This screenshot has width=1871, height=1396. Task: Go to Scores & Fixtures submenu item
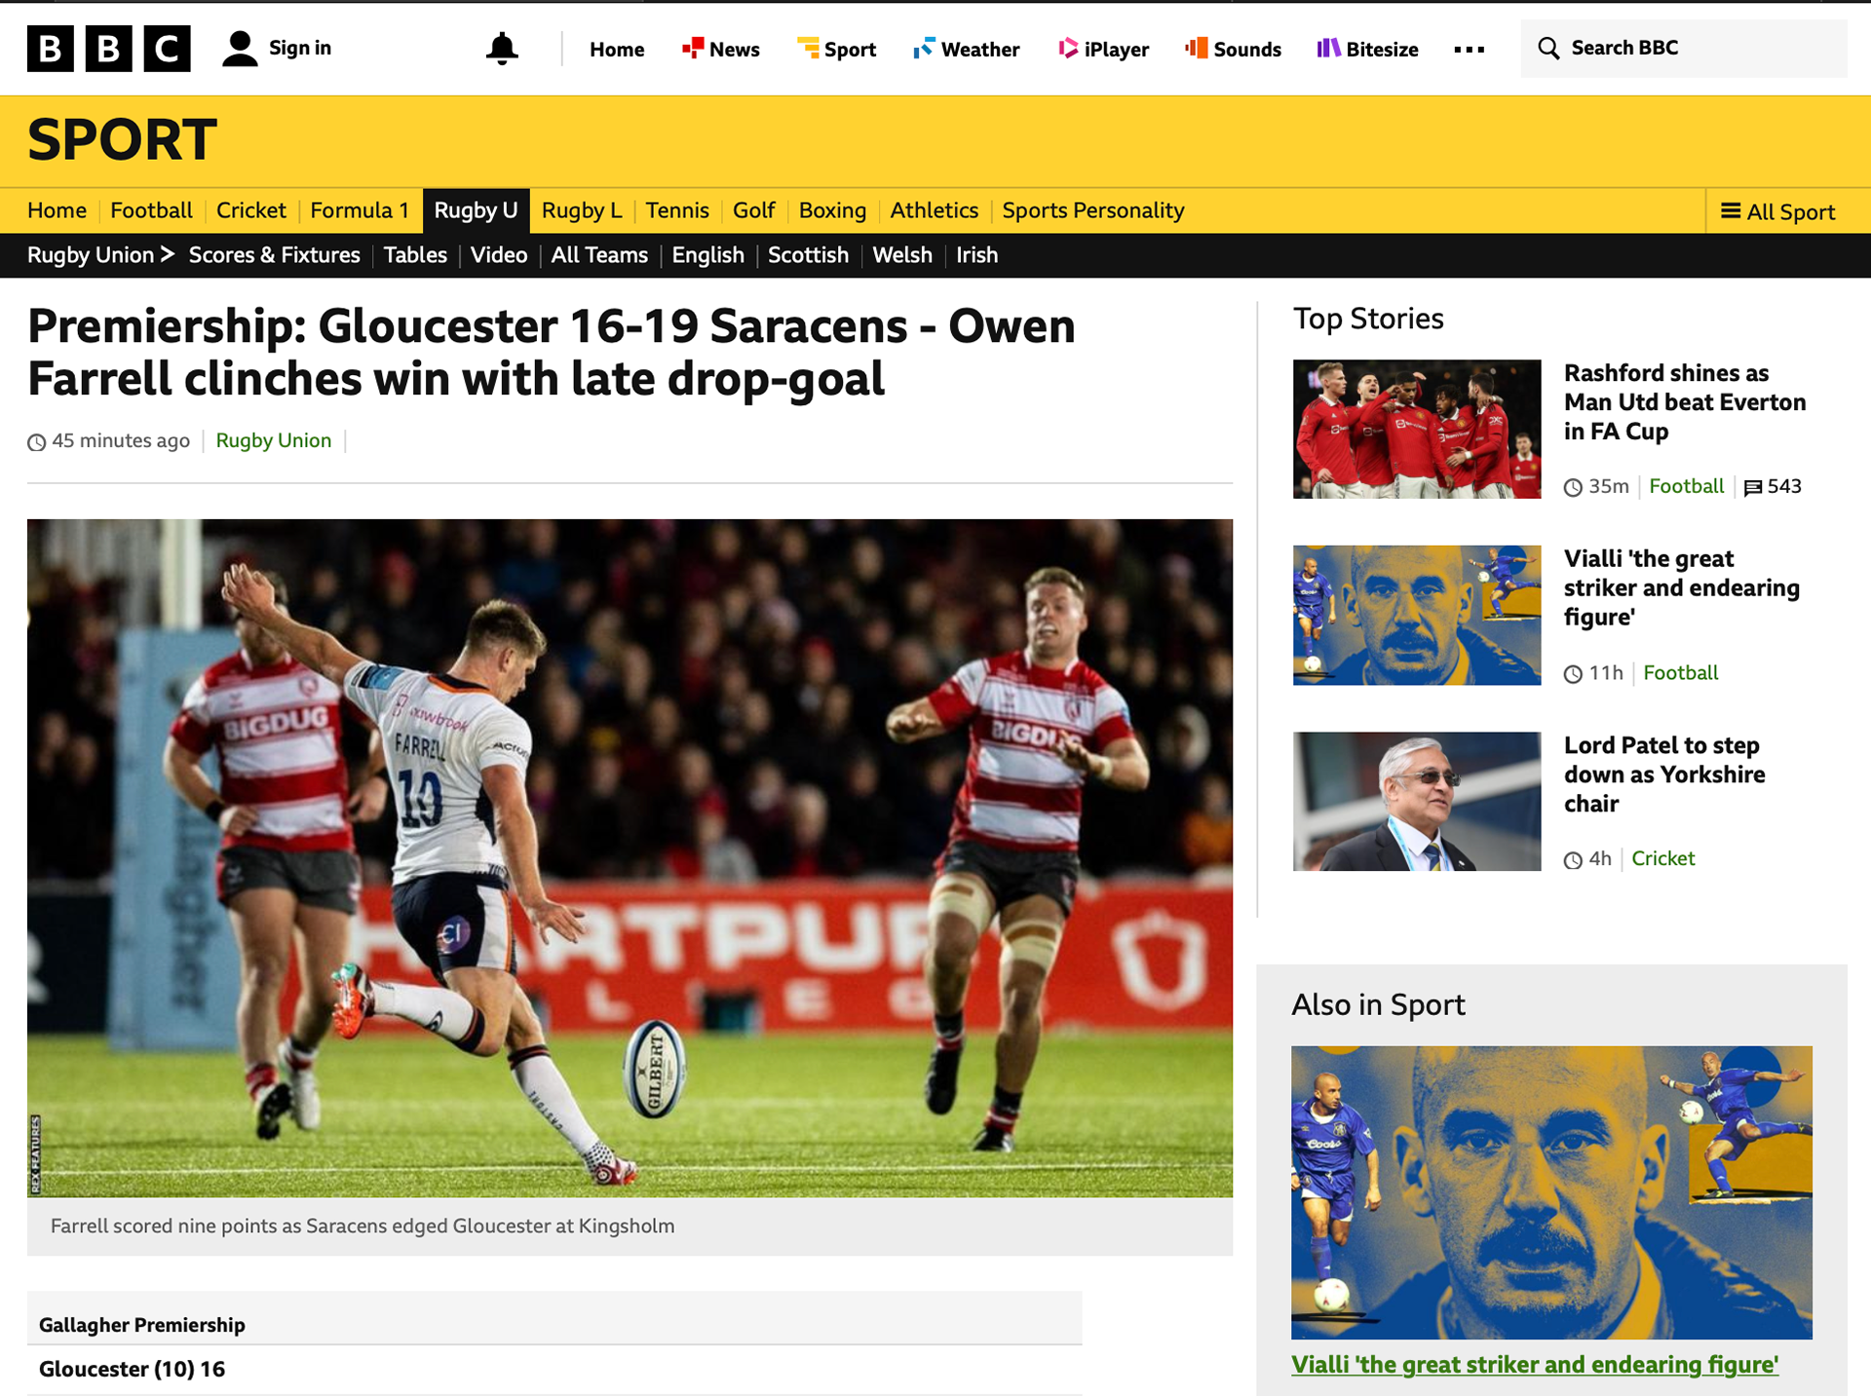tap(274, 255)
